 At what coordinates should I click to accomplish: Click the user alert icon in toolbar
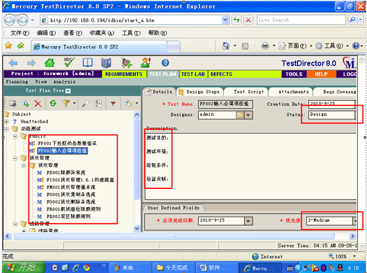point(145,63)
